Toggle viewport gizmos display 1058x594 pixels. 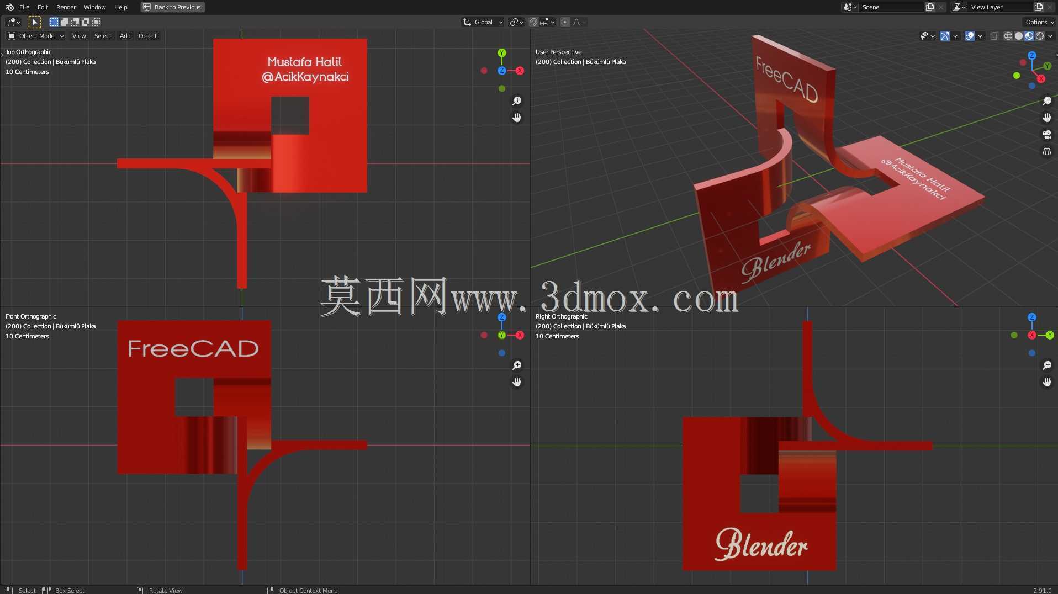click(x=945, y=36)
